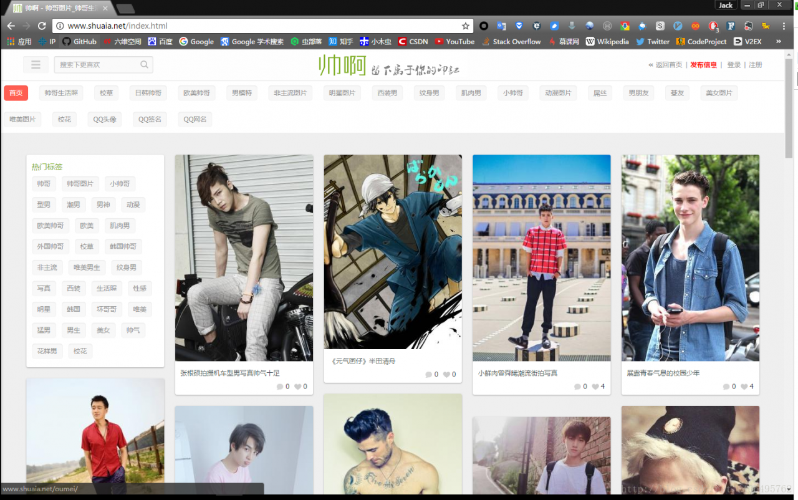Click the 帅哥图片 hot tag

(x=80, y=184)
